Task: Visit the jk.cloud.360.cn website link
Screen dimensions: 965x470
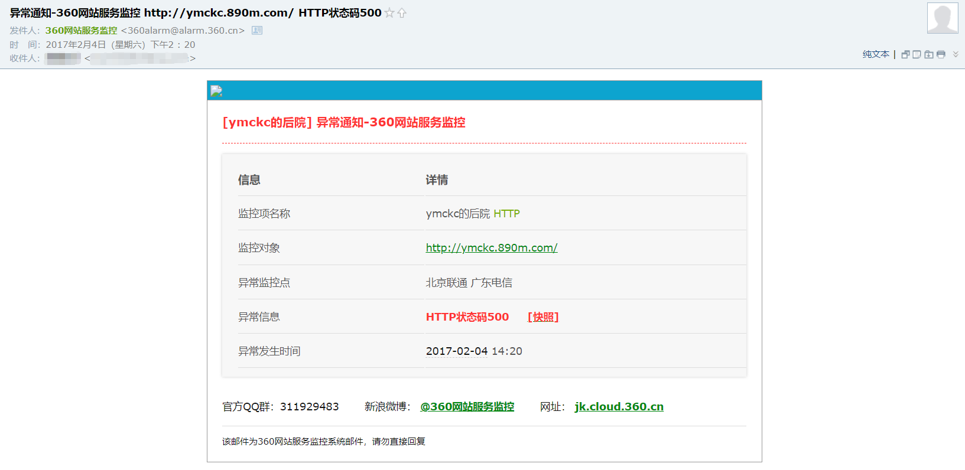Action: point(619,407)
